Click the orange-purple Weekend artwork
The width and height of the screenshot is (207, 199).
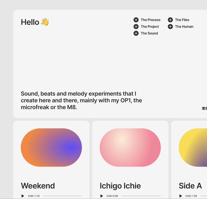click(x=51, y=147)
